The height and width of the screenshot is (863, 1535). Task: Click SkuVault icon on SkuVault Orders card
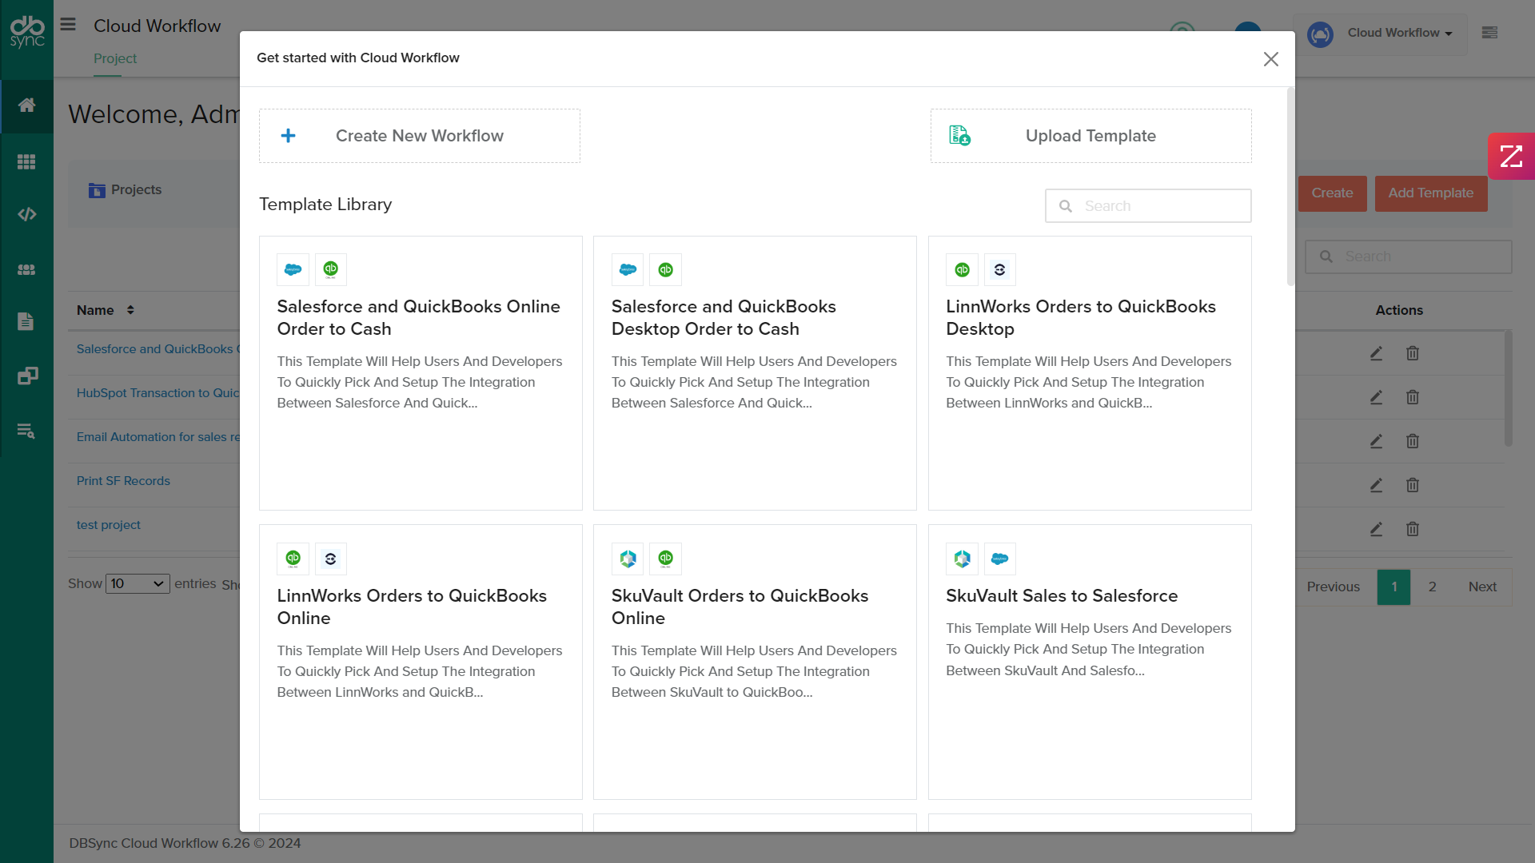point(628,559)
